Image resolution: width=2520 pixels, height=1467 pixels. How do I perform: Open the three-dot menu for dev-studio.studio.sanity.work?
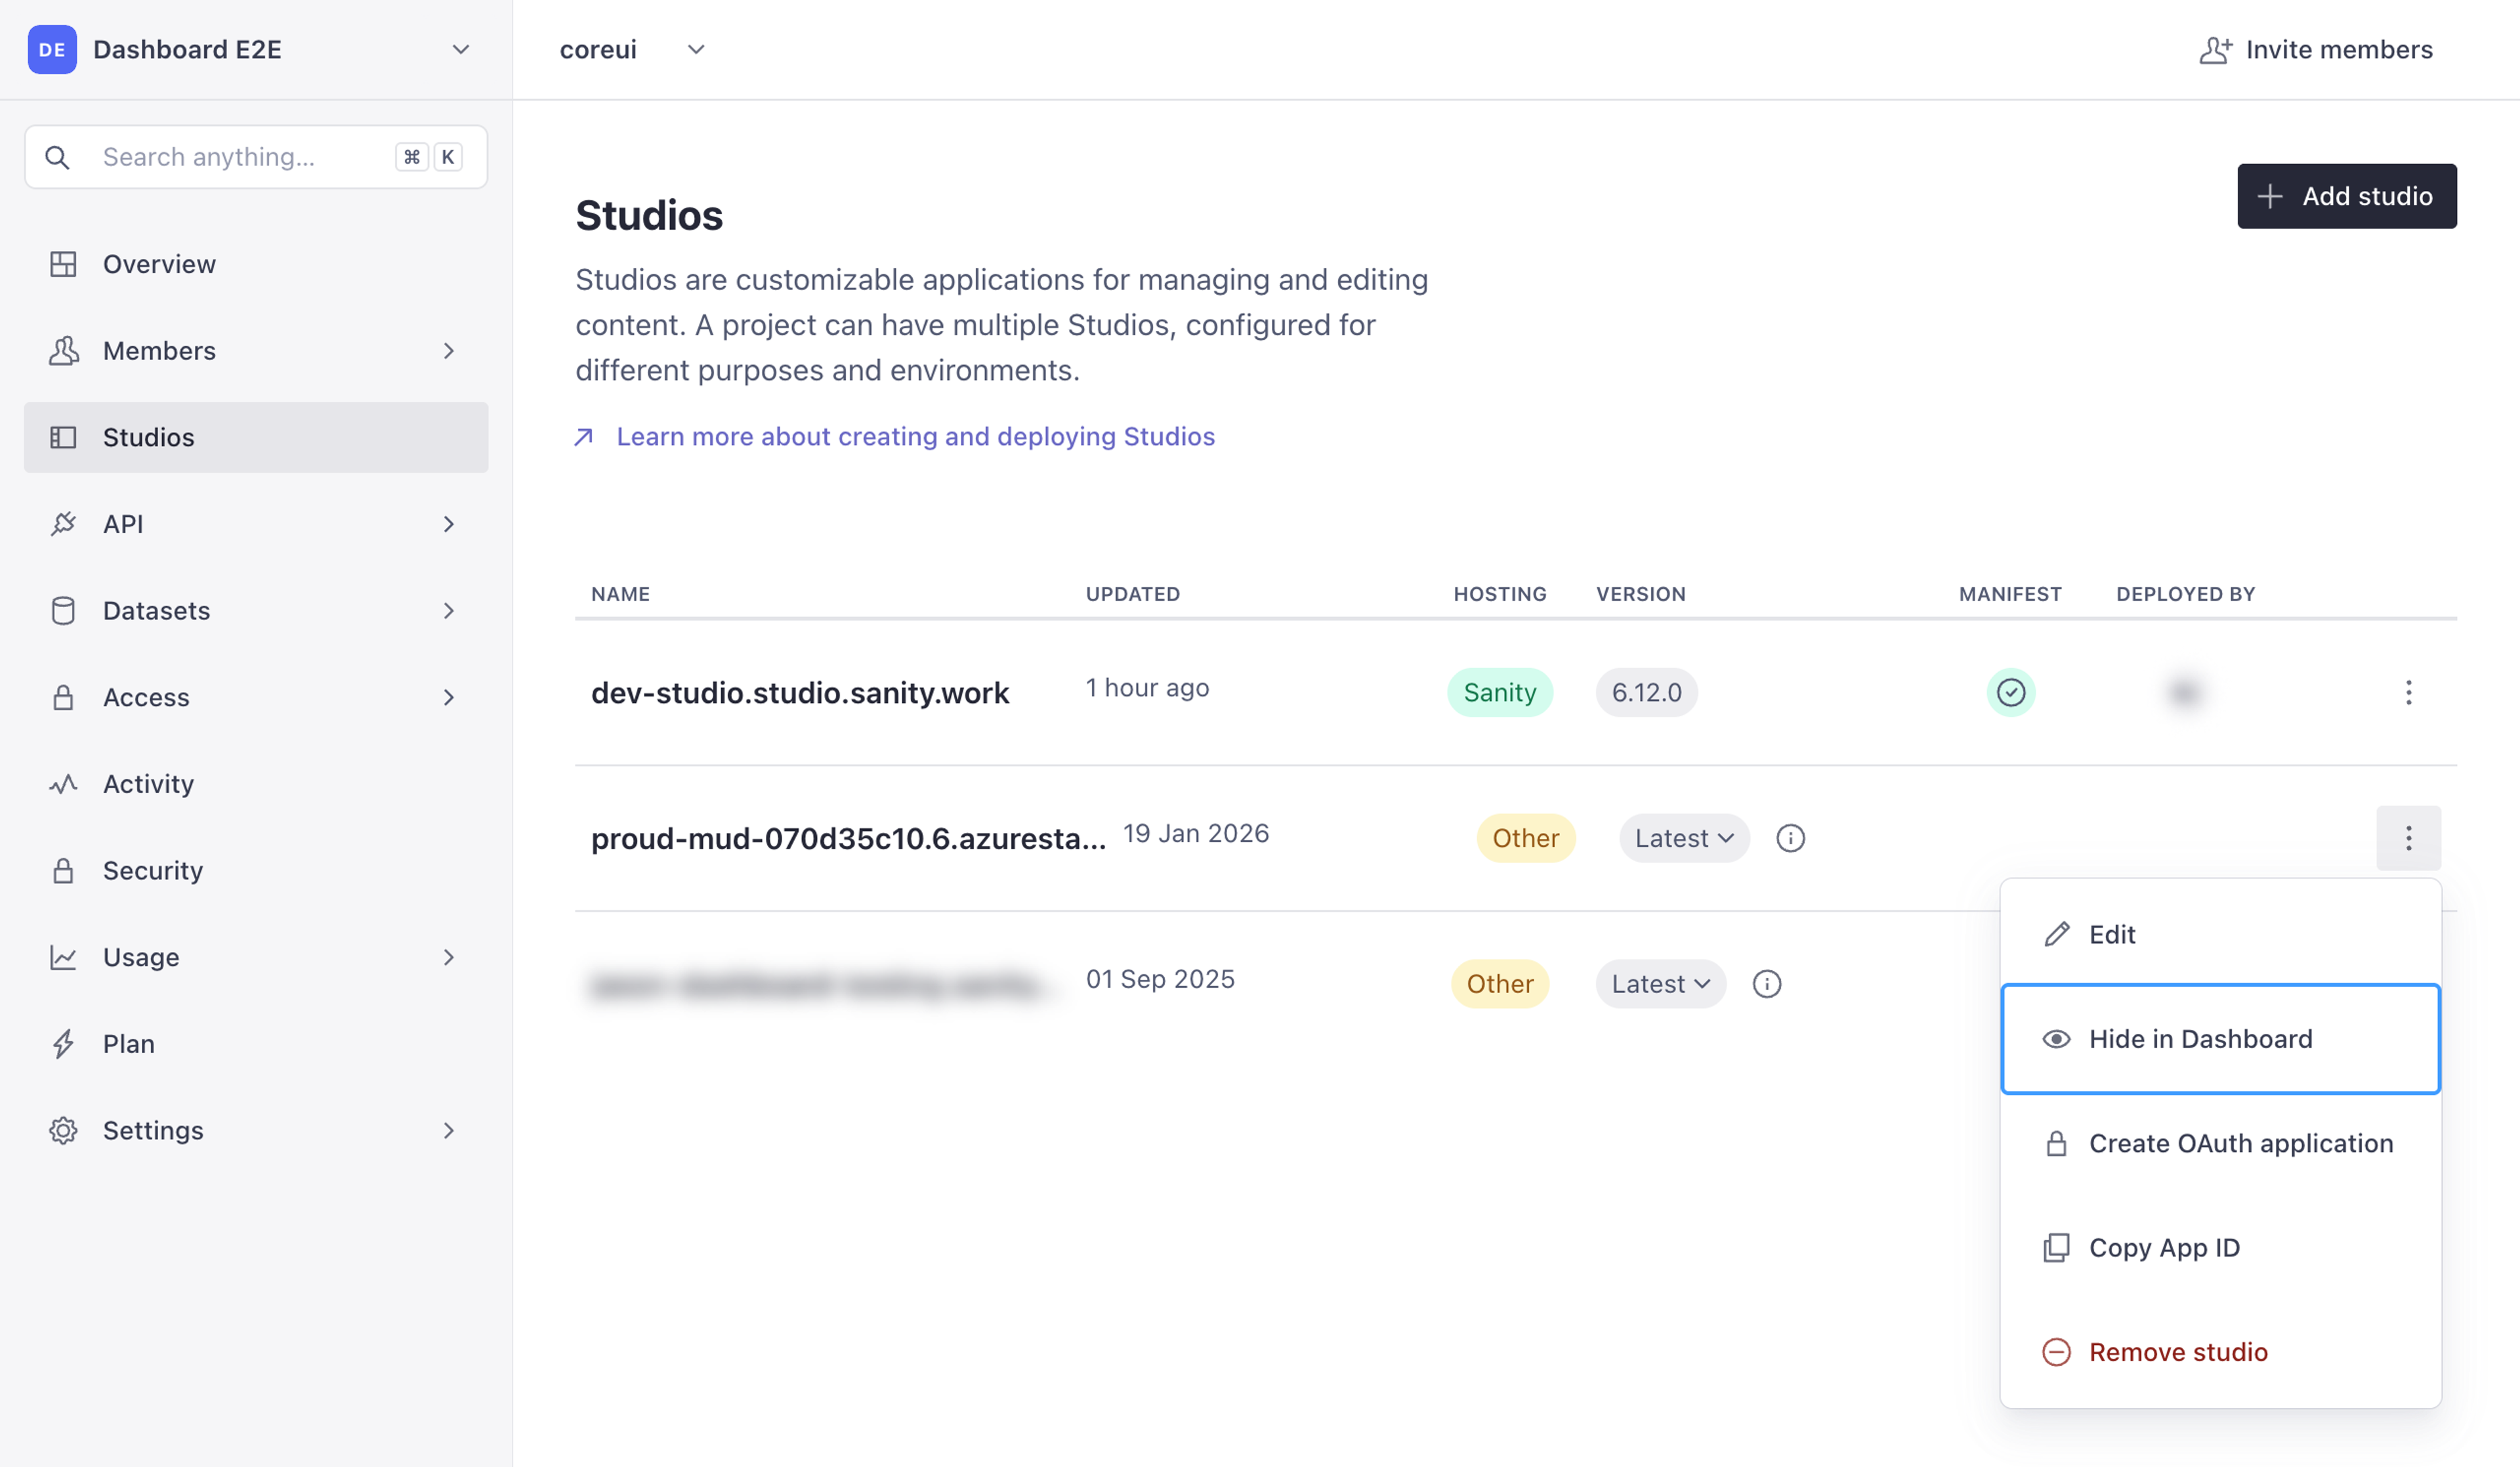point(2408,692)
